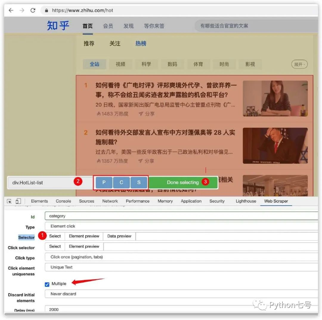Open the Type dropdown showing Element click
This screenshot has height=320, width=322.
pos(181,226)
